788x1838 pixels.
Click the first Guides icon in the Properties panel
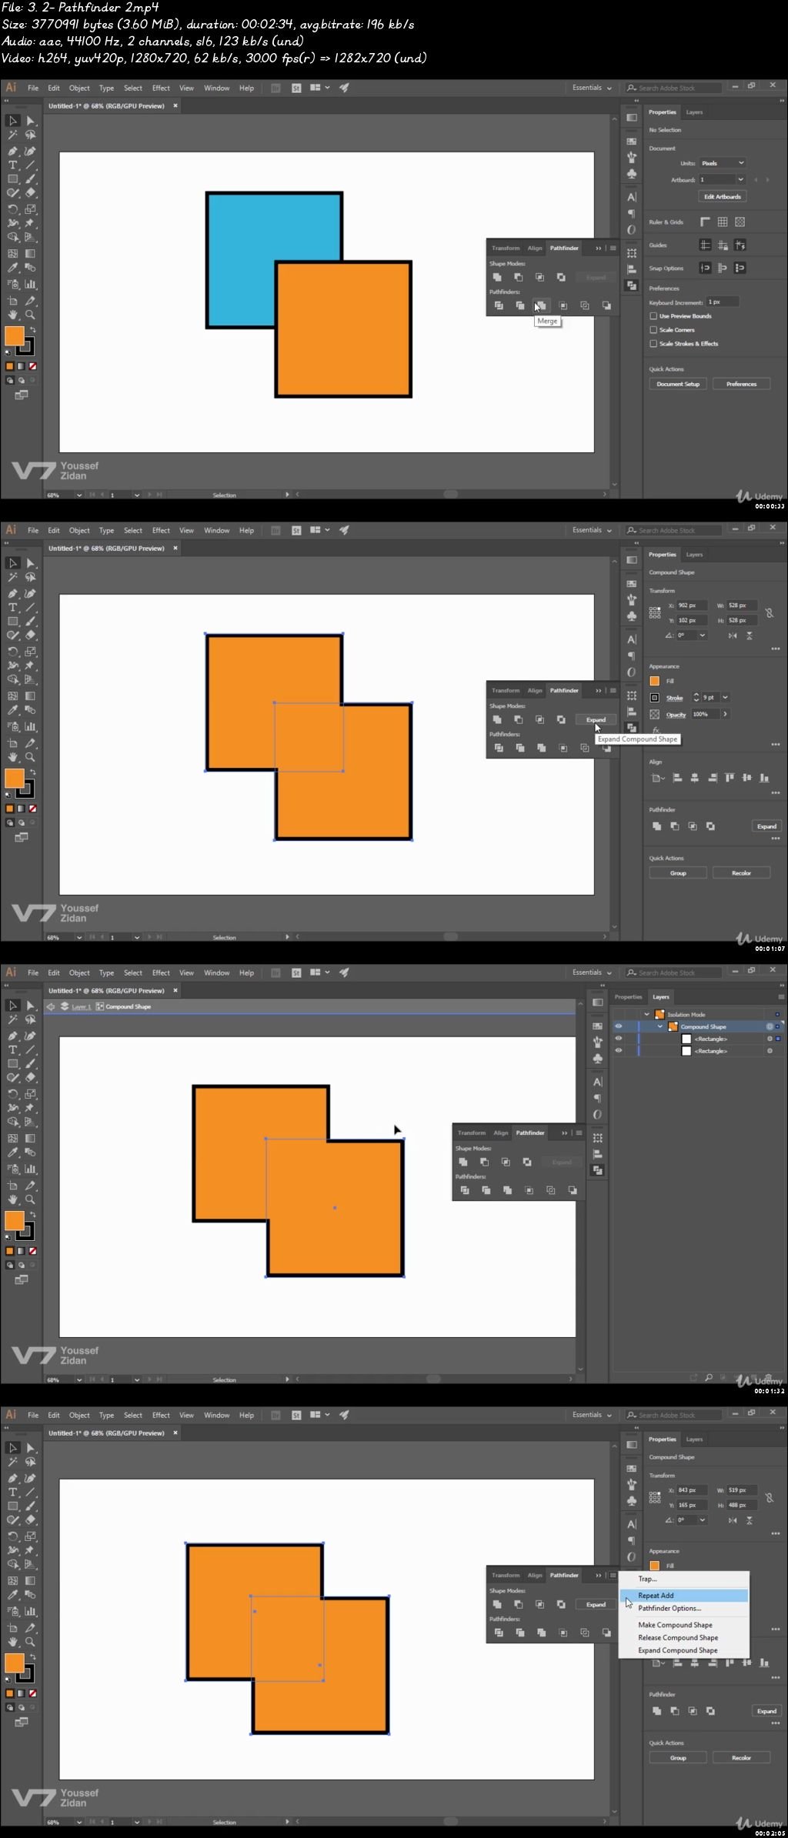click(705, 245)
